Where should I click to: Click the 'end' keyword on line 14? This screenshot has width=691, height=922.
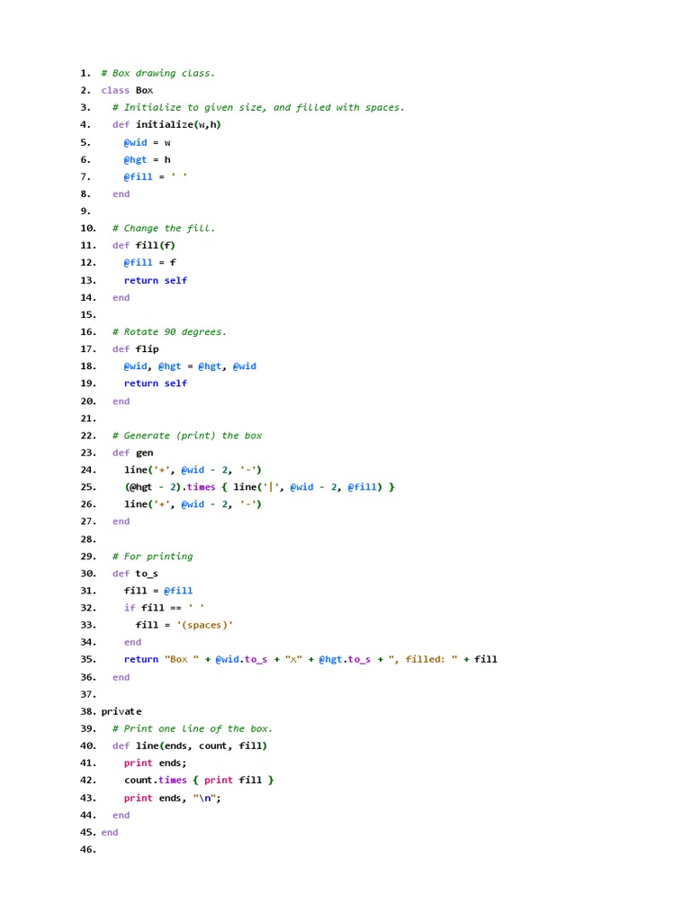[121, 297]
